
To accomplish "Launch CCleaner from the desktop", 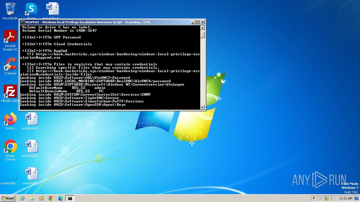I will (x=10, y=66).
